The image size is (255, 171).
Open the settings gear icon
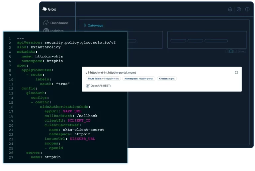230,9
